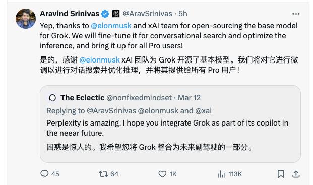This screenshot has width=313, height=185.
Task: Open the quoted tweet about Perplexity
Action: 170,124
